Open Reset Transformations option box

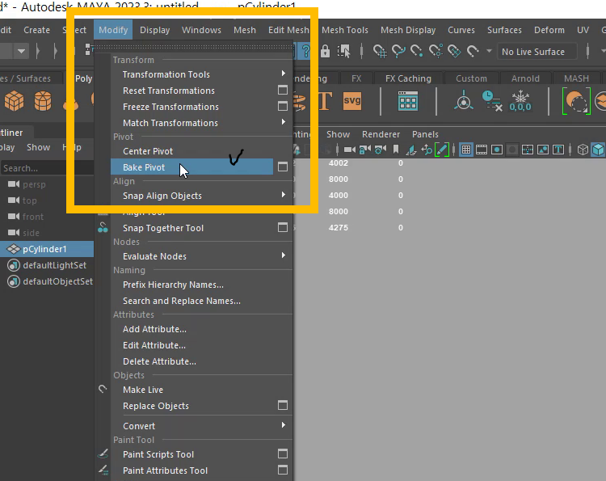(283, 90)
